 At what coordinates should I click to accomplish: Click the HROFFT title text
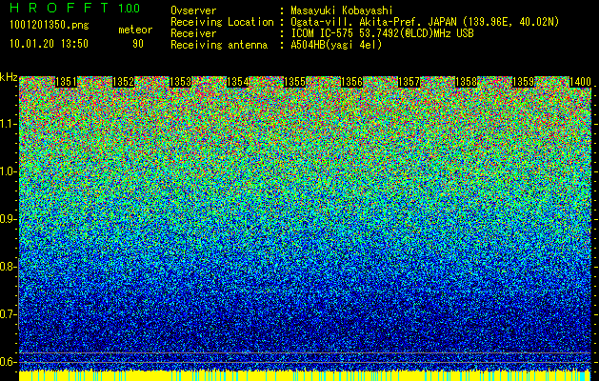(59, 8)
